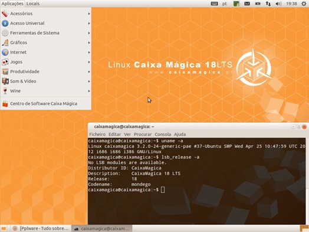The width and height of the screenshot is (309, 232).
Task: Open the battery indicator
Action: click(258, 4)
